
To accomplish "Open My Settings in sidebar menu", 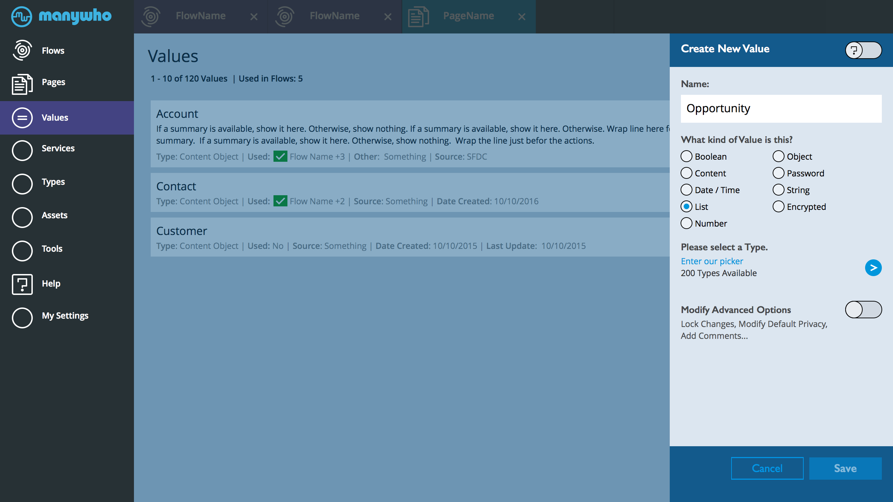I will [x=65, y=316].
